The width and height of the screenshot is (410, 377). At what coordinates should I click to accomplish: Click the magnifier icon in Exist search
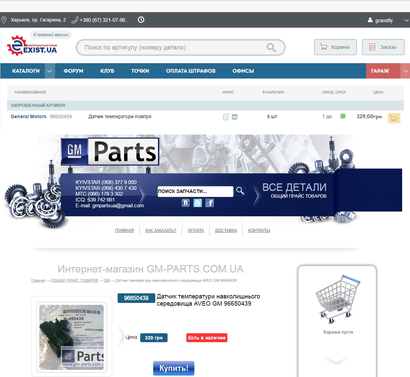point(271,47)
